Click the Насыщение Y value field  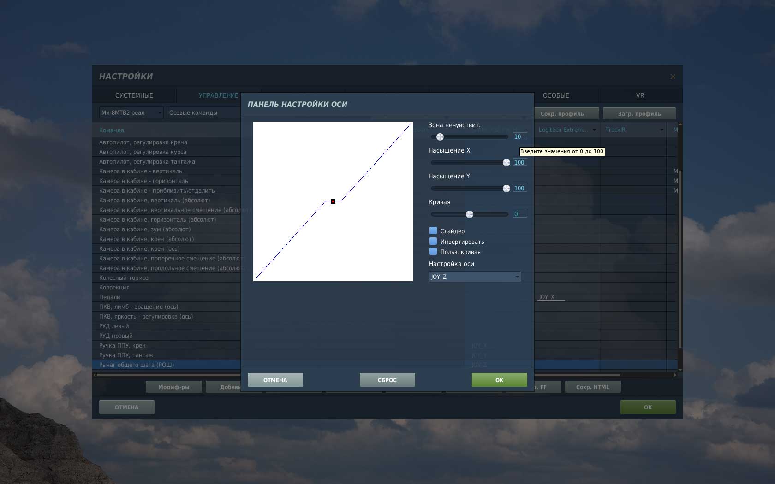[520, 188]
